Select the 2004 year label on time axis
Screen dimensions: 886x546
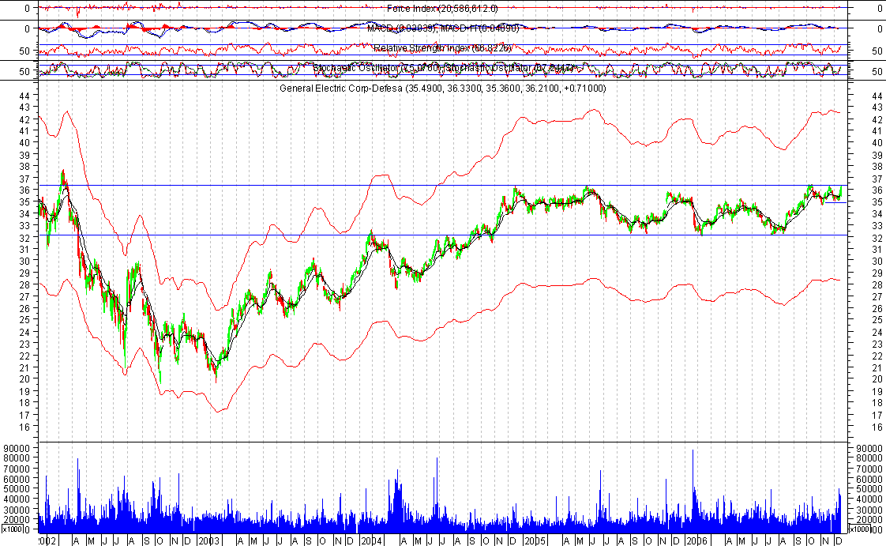coord(371,541)
